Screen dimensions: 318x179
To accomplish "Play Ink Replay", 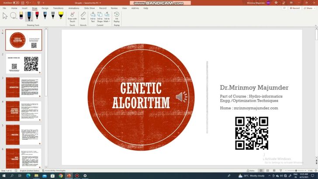I will point(117,17).
